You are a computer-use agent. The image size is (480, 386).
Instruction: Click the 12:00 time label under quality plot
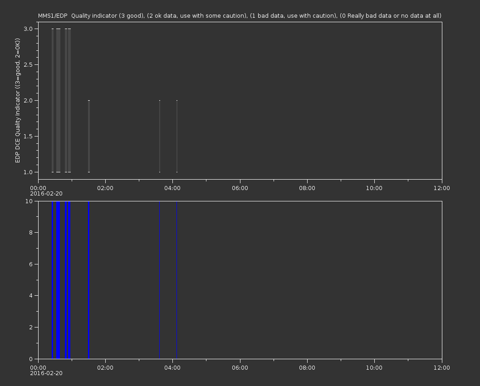pos(442,188)
